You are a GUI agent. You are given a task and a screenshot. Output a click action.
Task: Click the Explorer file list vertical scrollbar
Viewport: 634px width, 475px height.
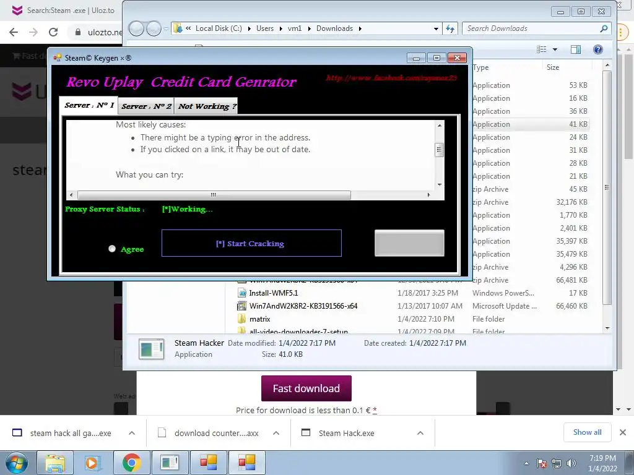tap(607, 187)
